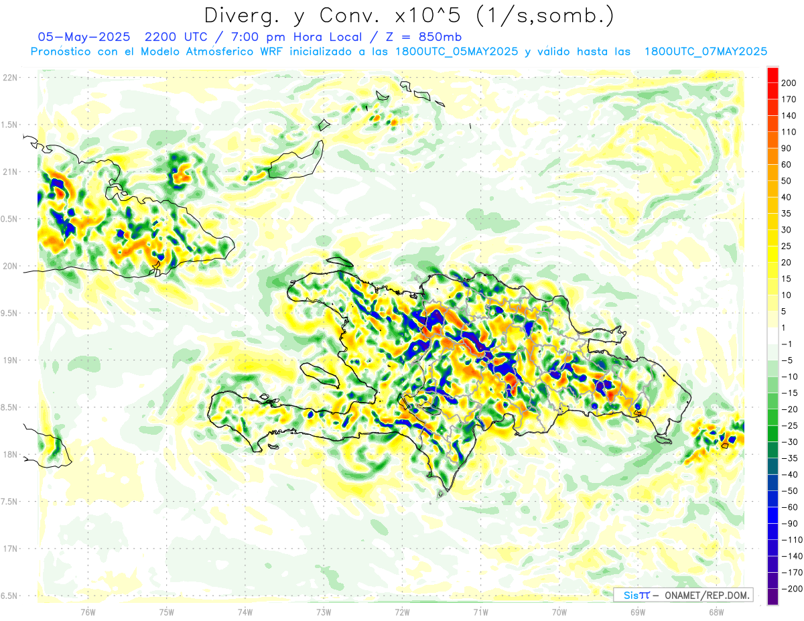Click the 19N latitude label

click(x=9, y=360)
